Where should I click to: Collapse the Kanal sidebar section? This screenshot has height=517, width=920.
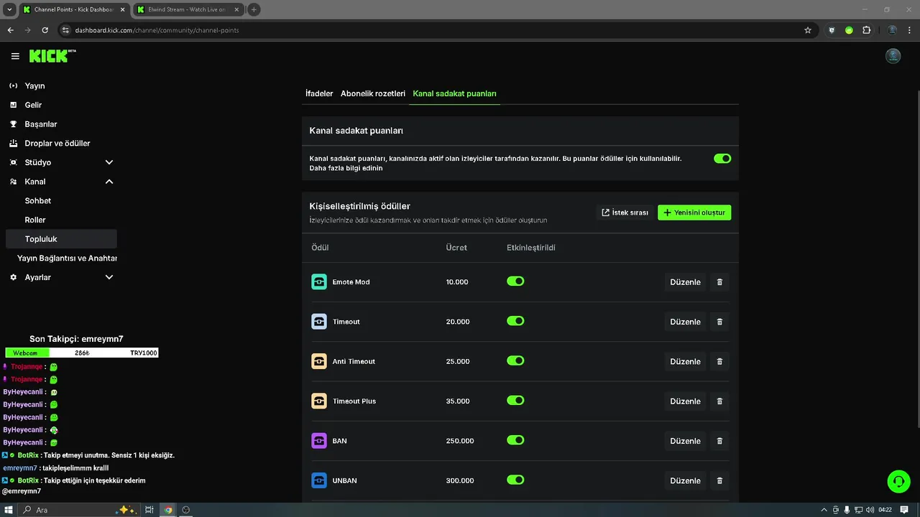[109, 182]
